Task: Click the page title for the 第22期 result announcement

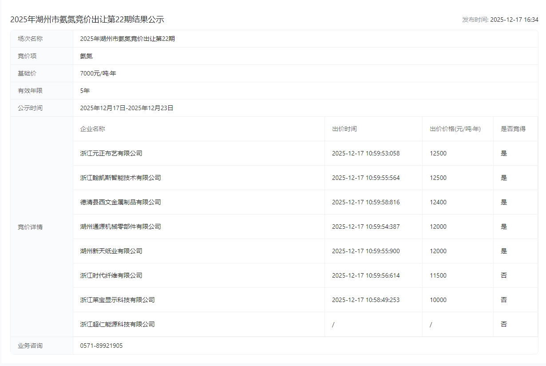Action: tap(87, 20)
